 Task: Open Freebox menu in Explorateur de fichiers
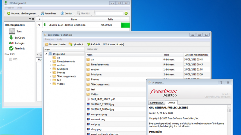(49, 39)
